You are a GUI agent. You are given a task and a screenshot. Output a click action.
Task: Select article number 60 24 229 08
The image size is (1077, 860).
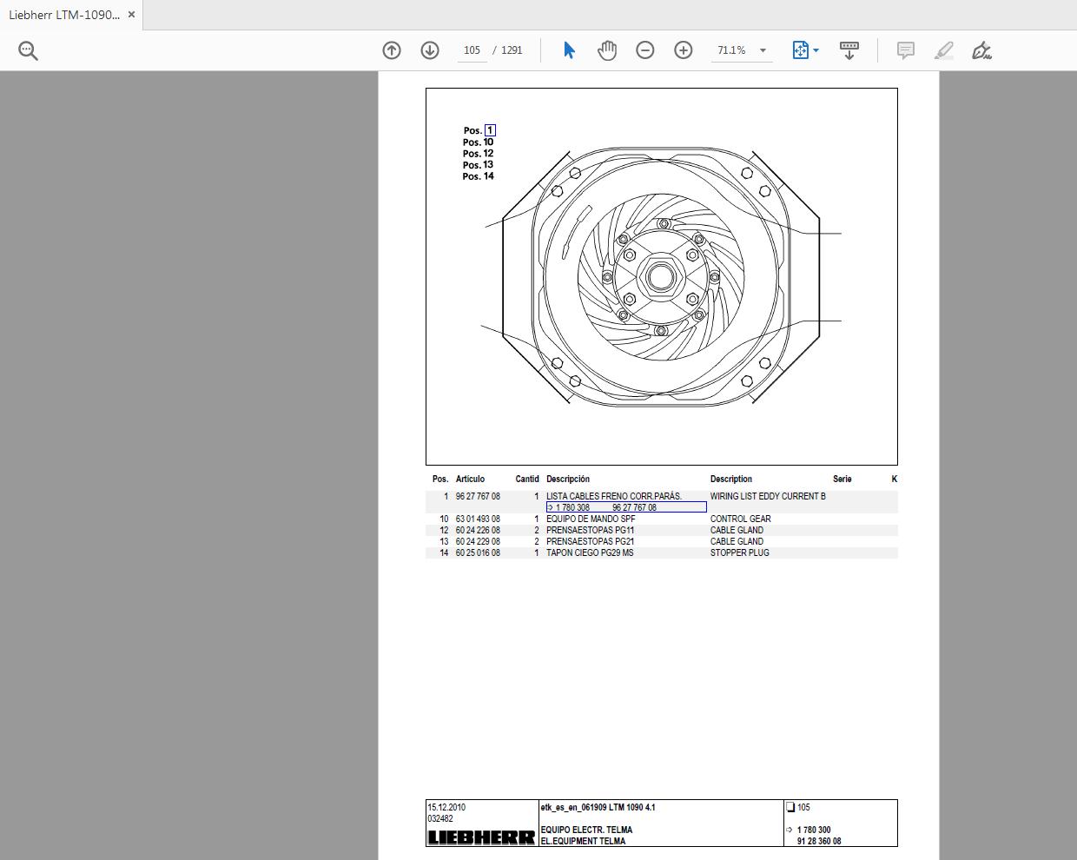[478, 541]
